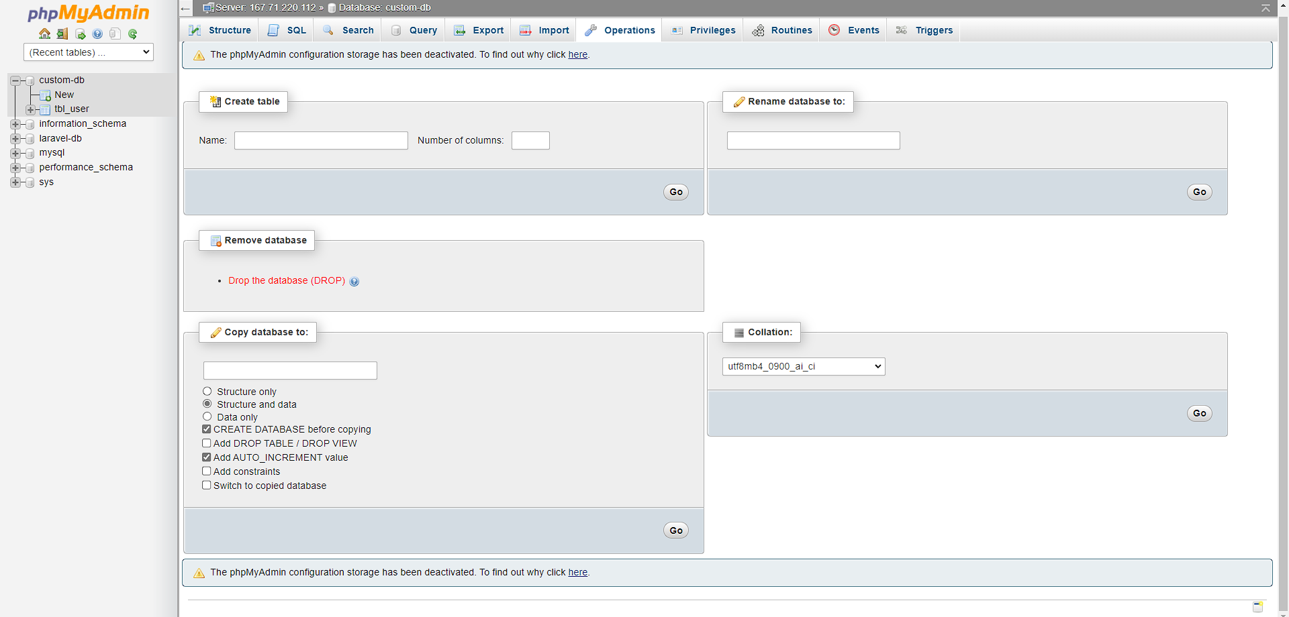
Task: Open the Privileges tab
Action: tap(703, 30)
